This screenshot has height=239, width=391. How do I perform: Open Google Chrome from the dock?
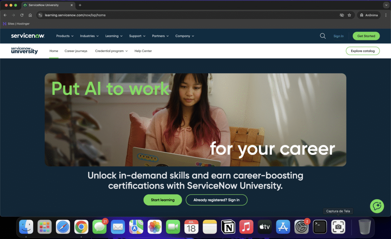(x=81, y=227)
